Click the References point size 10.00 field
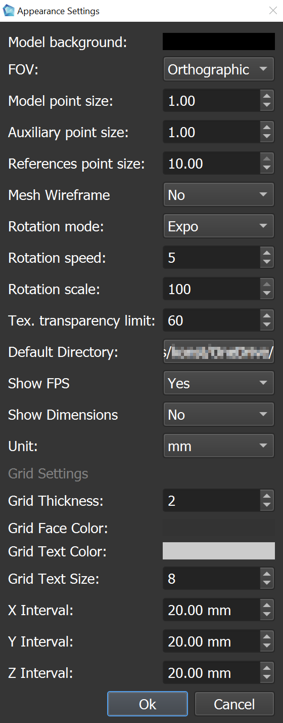Viewport: 283px width, 723px height. click(x=211, y=164)
